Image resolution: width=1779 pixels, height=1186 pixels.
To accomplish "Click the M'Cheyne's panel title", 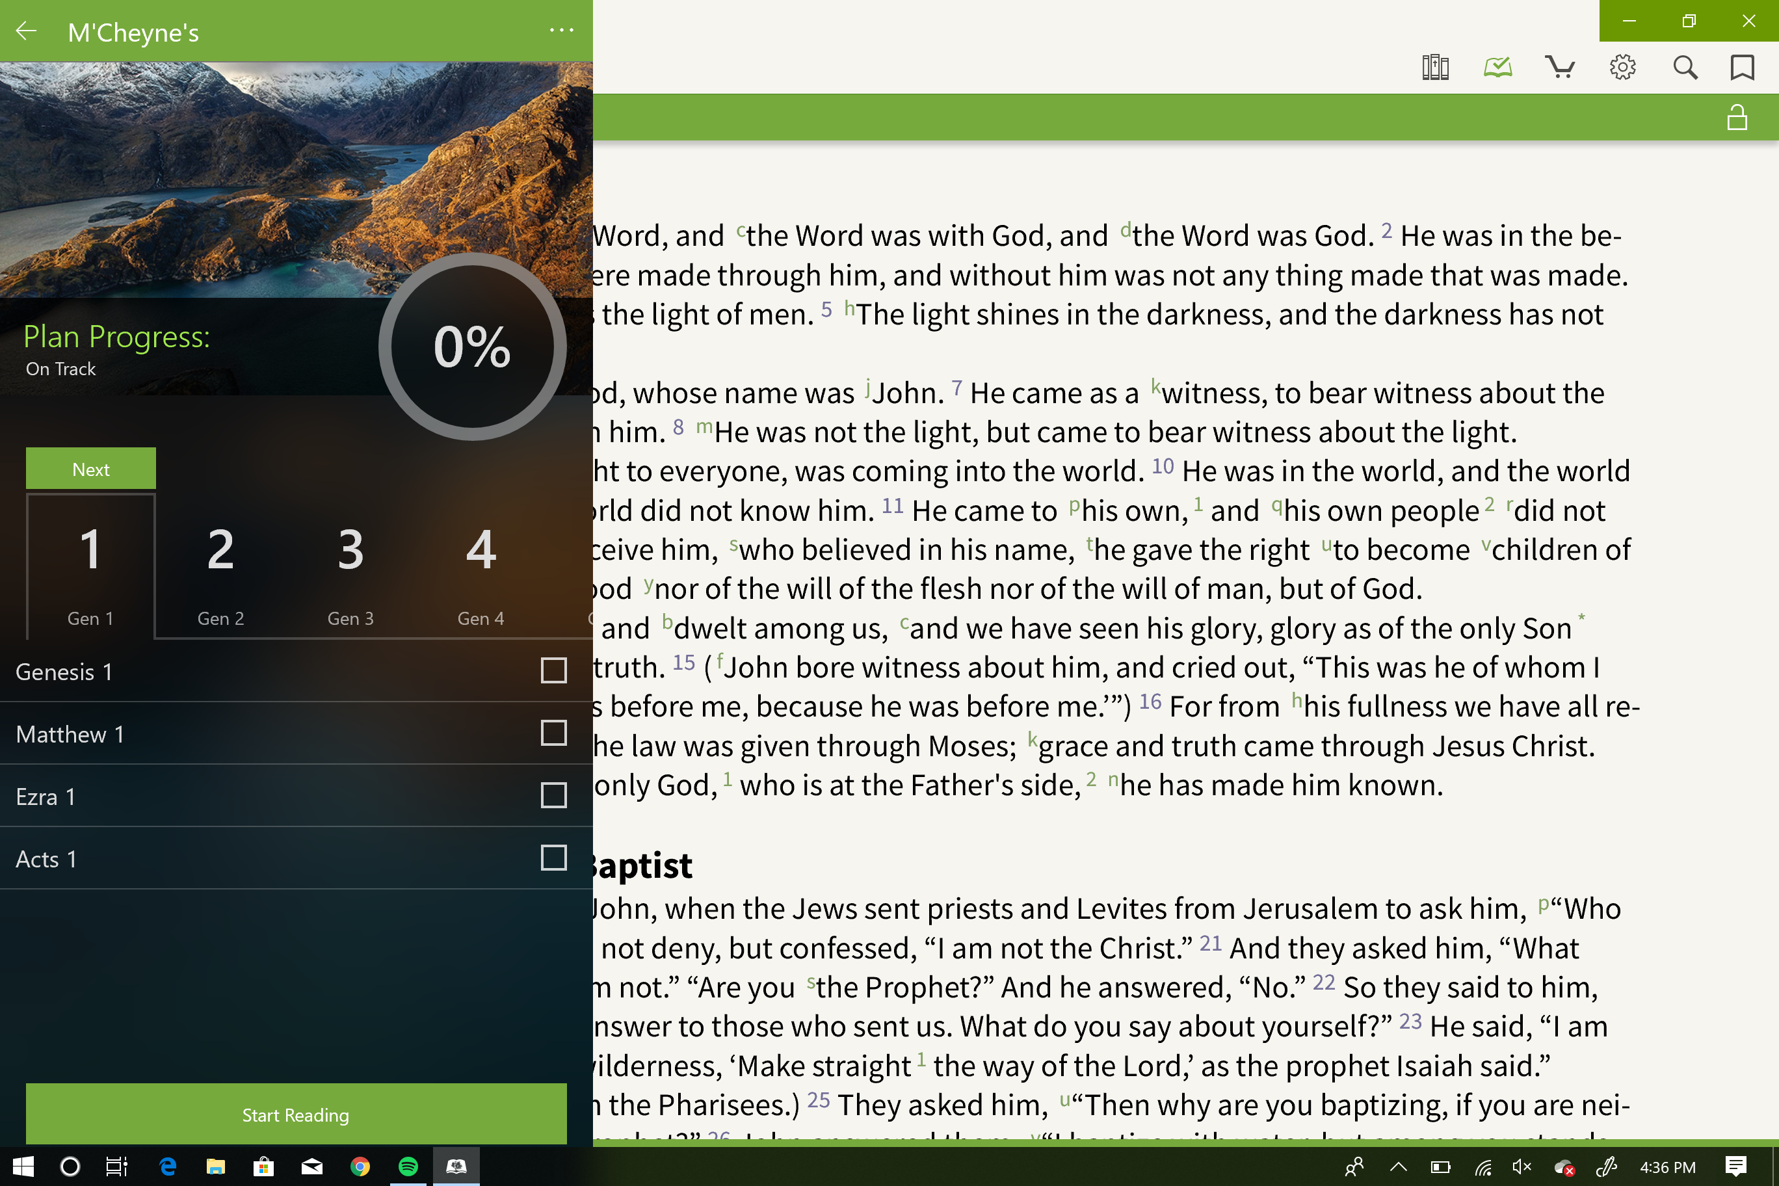I will (133, 33).
